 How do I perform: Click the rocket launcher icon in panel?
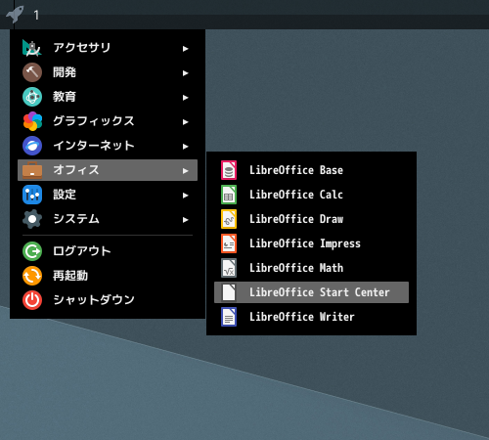click(15, 15)
